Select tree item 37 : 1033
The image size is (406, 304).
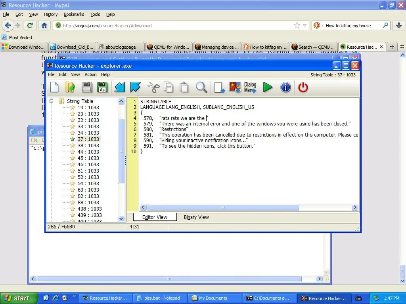pyautogui.click(x=88, y=139)
